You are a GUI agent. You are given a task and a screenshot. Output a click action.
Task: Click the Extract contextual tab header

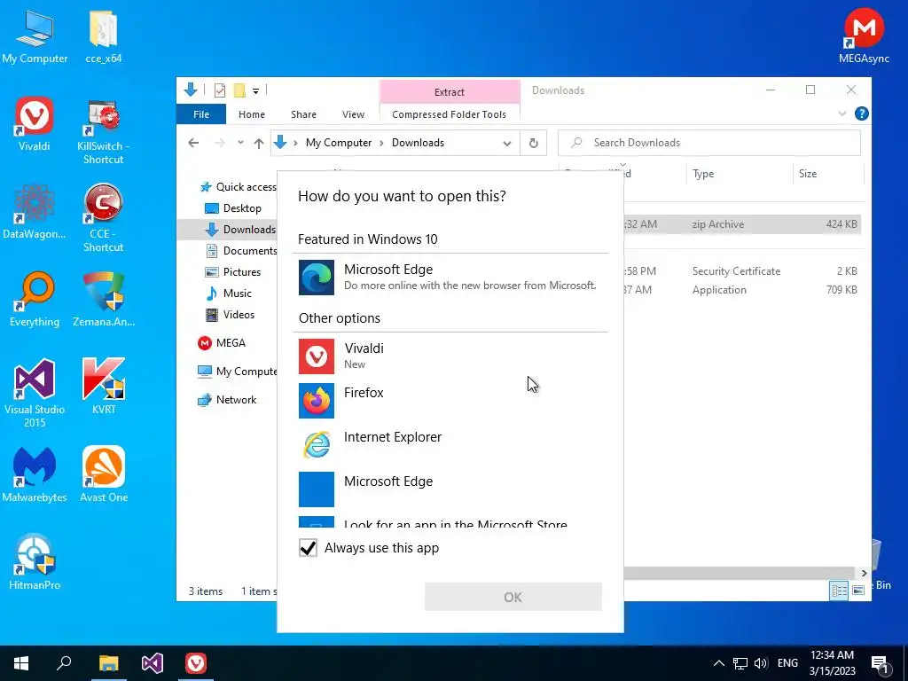tap(450, 92)
